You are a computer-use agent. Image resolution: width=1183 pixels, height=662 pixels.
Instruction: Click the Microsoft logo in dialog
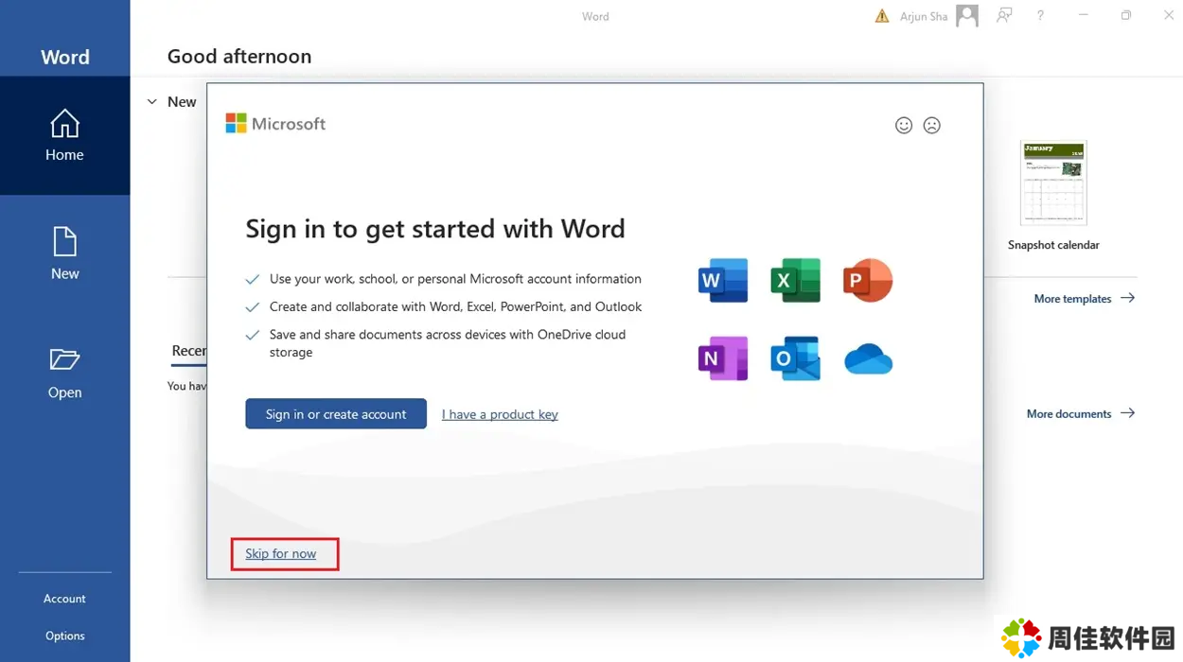click(275, 124)
